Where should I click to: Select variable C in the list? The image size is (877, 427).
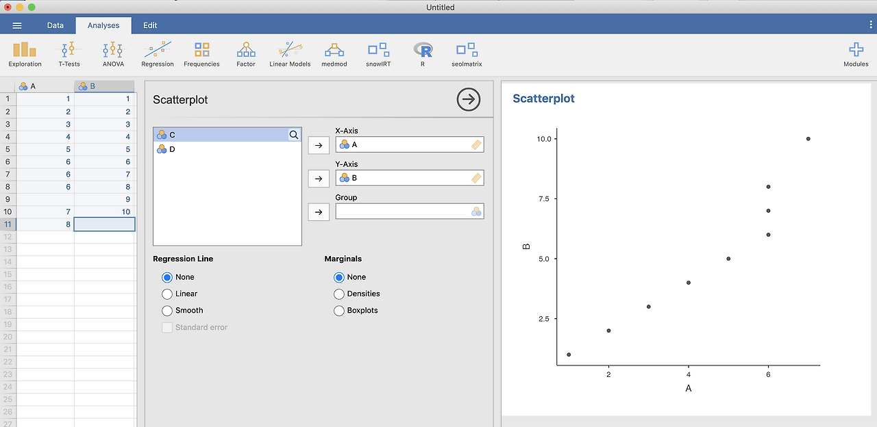click(227, 135)
